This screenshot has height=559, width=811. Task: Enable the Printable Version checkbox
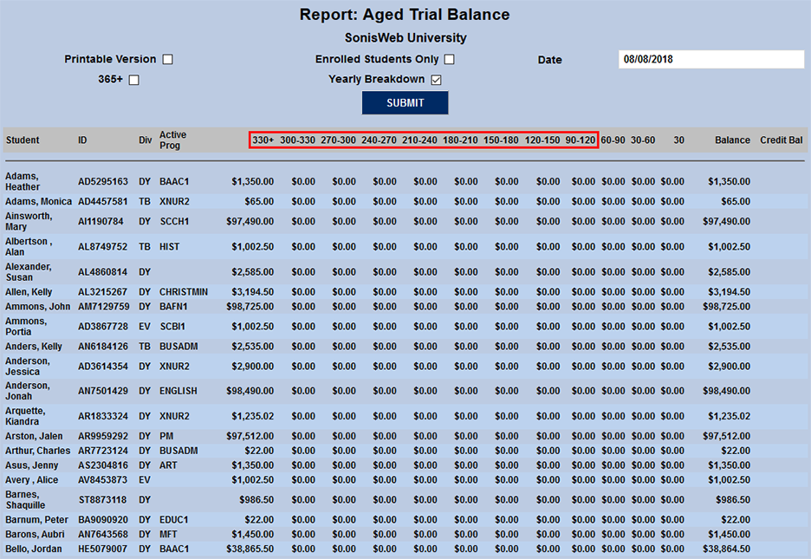[167, 59]
